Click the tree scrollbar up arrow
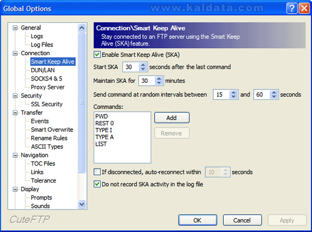Viewport: 312px width, 232px height. (82, 28)
